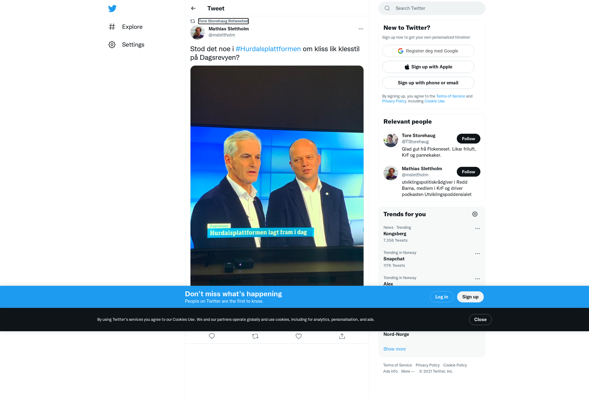
Task: Open the share tweet icon
Action: point(342,336)
